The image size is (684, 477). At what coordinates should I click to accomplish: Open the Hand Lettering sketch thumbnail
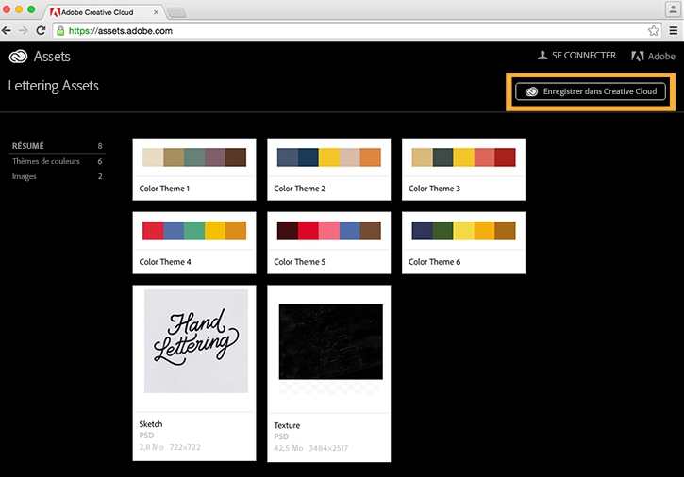pos(196,341)
